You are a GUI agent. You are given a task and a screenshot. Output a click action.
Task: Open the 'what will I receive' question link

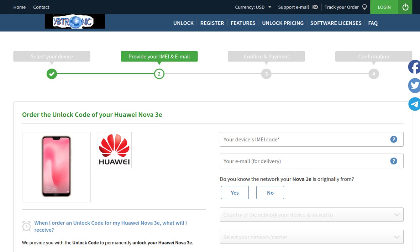[111, 226]
